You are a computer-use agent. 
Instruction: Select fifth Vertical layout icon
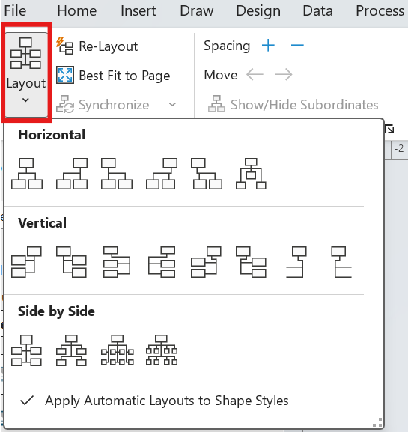click(x=206, y=262)
